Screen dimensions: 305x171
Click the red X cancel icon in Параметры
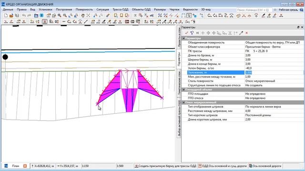(247, 33)
